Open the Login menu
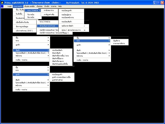The height and width of the screenshot is (124, 165). point(10,6)
